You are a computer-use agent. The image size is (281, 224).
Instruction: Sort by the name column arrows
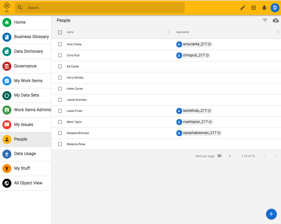pos(168,32)
